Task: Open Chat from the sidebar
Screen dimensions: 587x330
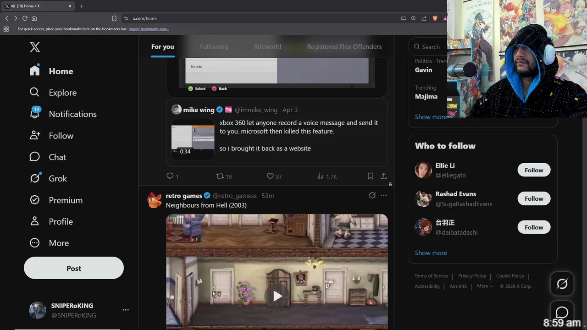Action: 48,157
